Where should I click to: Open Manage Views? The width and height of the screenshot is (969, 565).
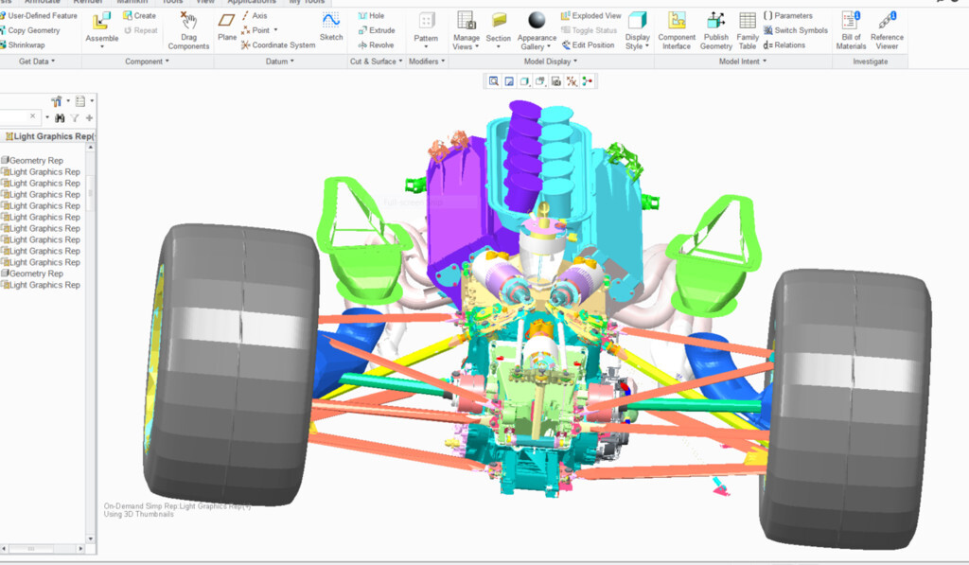[466, 30]
